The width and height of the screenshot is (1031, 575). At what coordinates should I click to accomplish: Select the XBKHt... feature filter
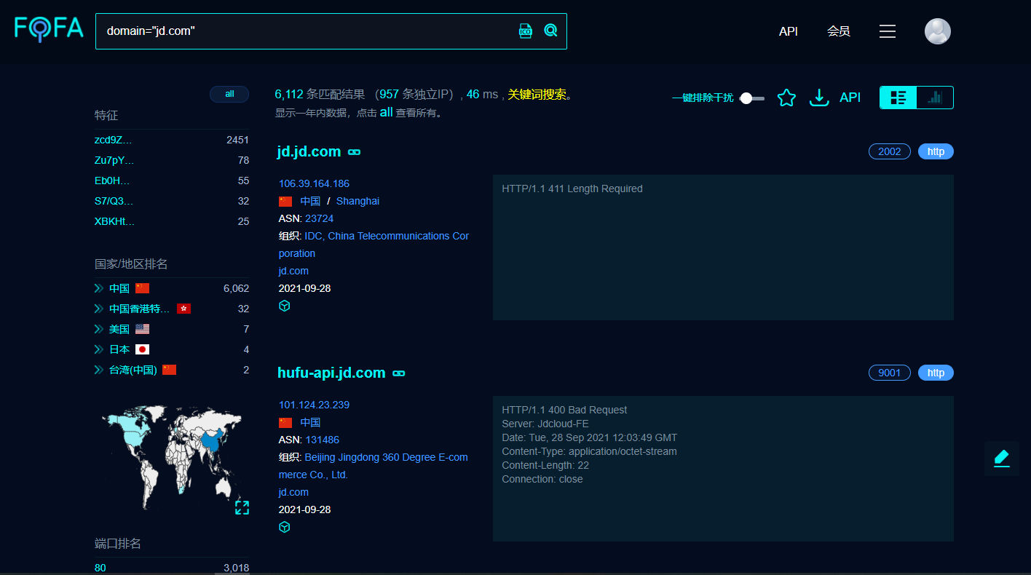pos(115,221)
